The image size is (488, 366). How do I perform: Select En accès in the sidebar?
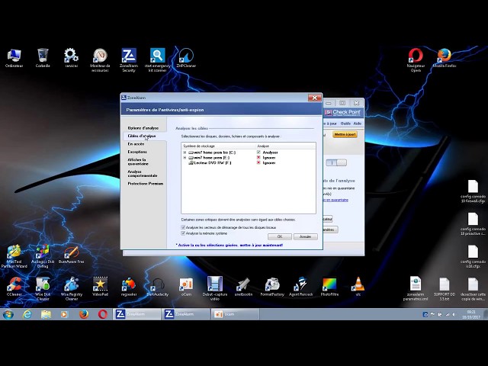pos(136,144)
